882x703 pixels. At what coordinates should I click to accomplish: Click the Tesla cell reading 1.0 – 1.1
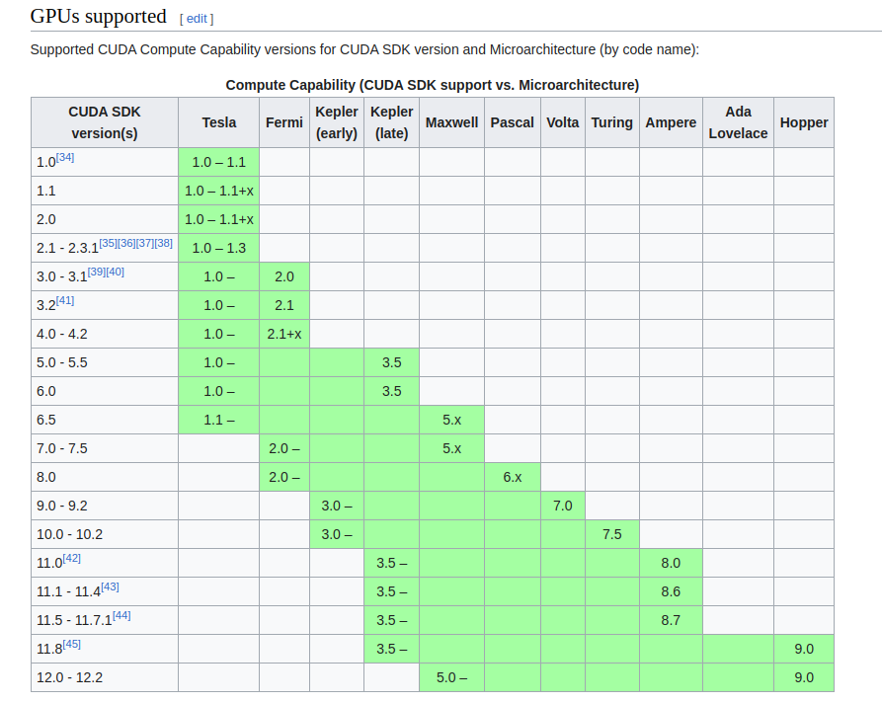(x=219, y=163)
